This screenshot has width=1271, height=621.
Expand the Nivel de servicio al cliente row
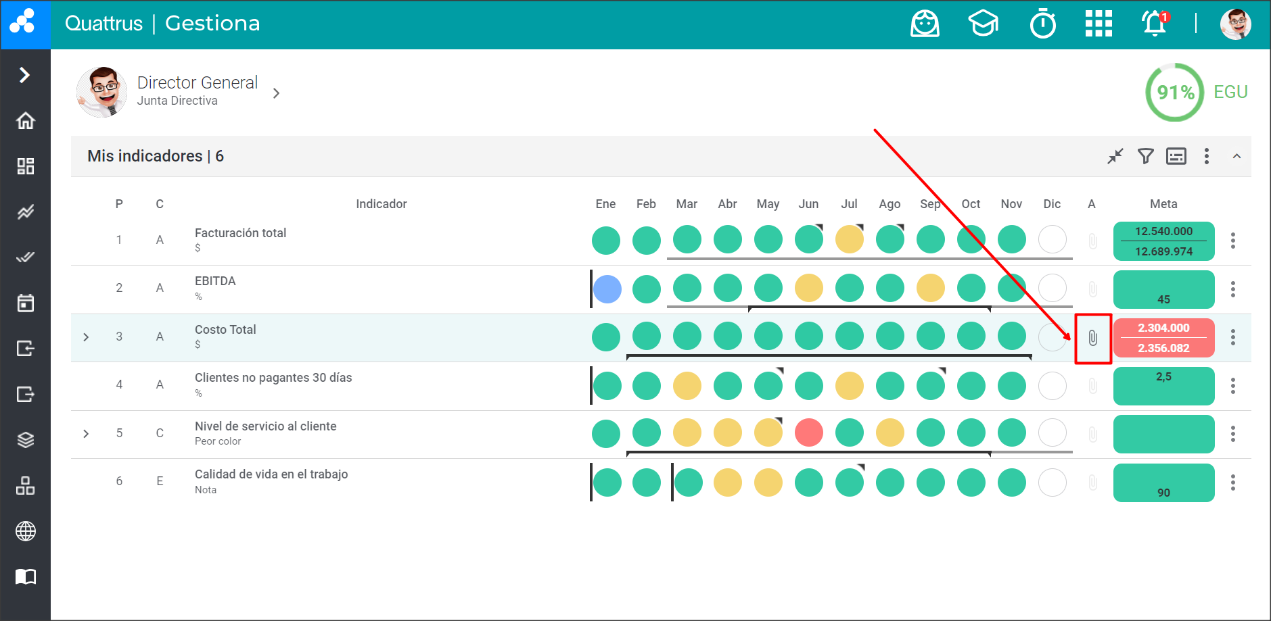86,434
